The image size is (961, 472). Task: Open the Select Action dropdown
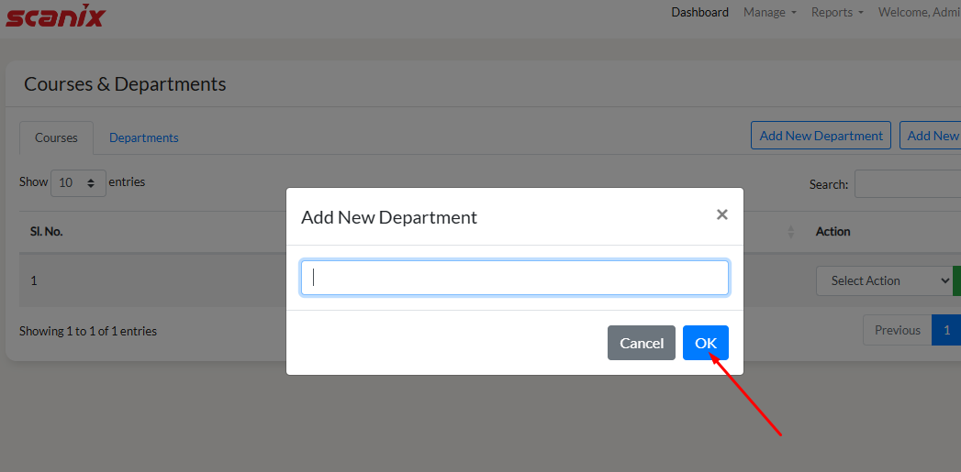[x=884, y=281]
